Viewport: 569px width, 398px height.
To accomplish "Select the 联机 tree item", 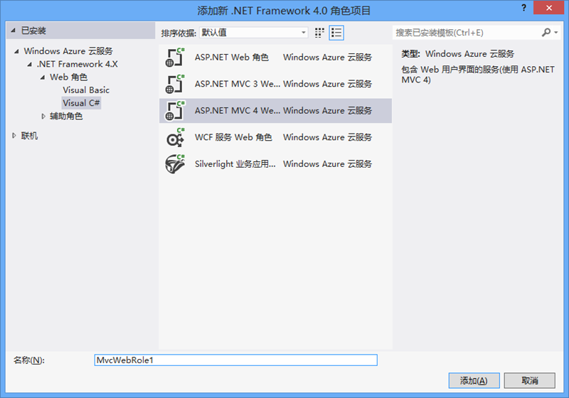I will 29,136.
